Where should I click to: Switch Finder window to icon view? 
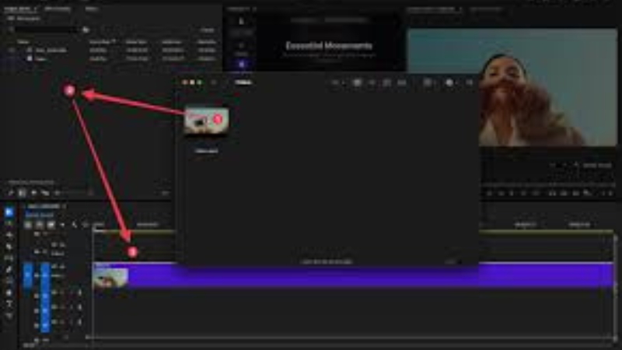point(357,82)
